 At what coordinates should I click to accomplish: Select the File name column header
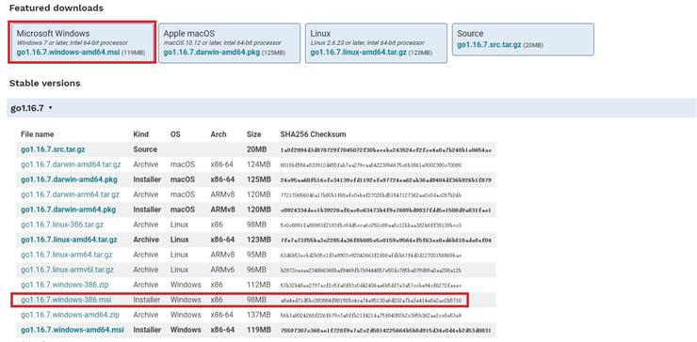[38, 134]
